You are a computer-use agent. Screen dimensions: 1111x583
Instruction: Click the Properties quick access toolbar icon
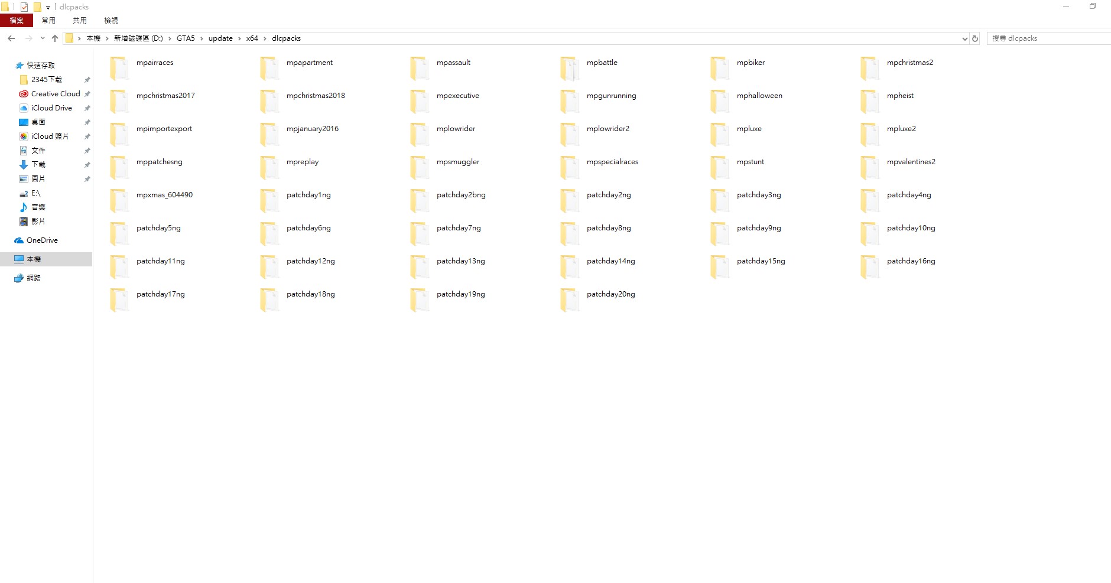(24, 7)
